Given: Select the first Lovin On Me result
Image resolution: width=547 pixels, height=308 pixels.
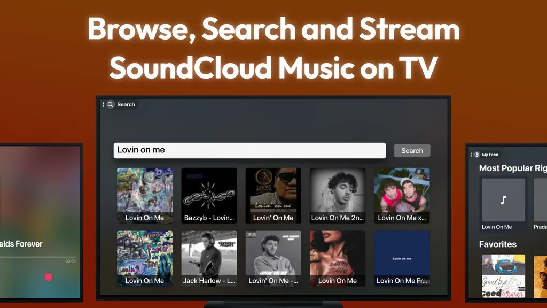Looking at the screenshot, I should (144, 195).
